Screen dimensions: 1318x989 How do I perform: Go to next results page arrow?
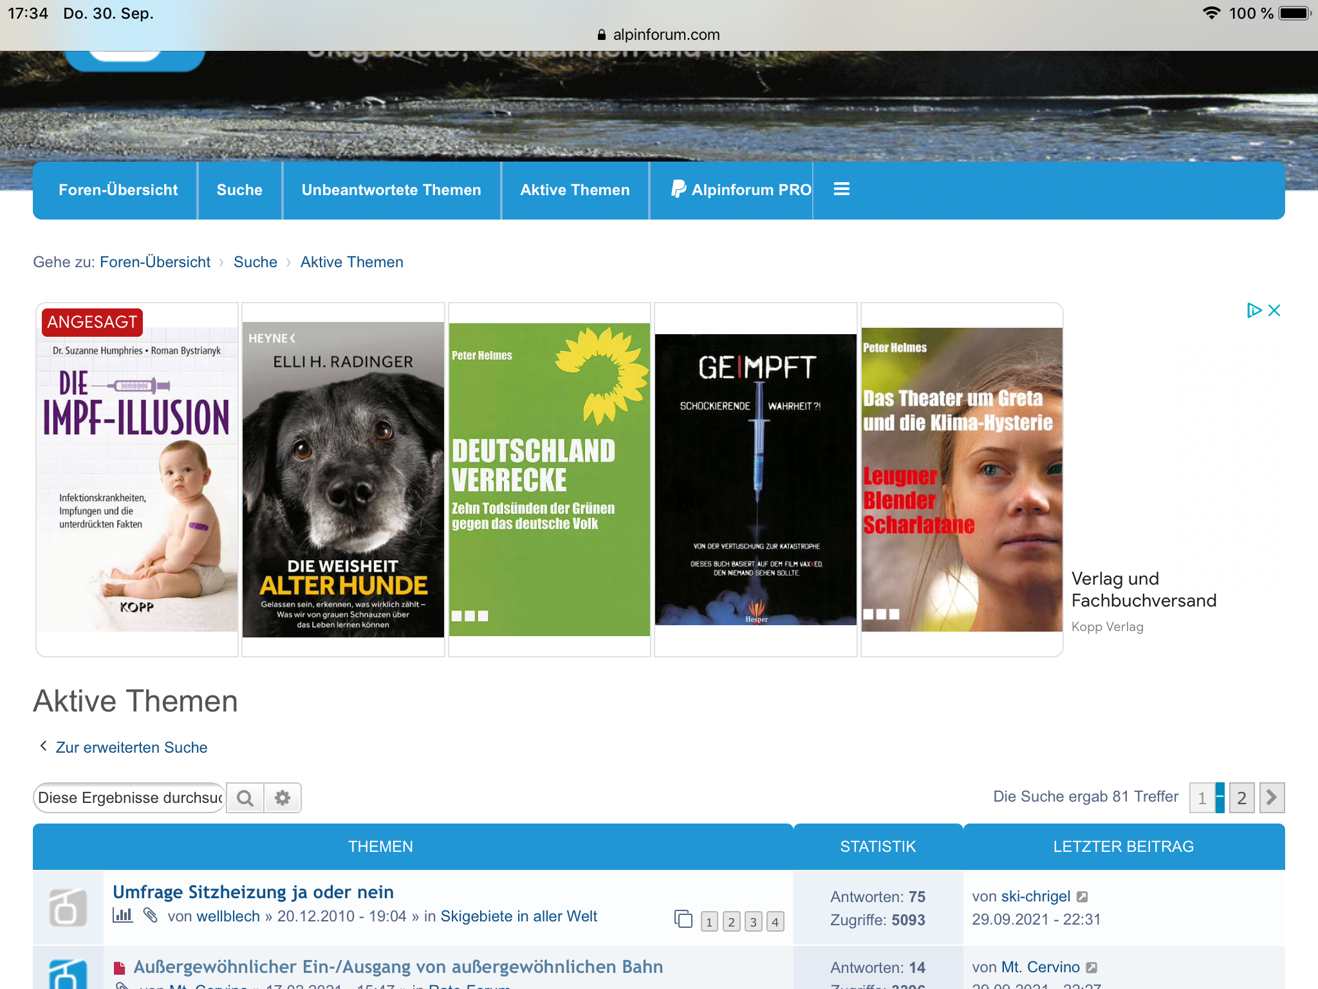1272,798
